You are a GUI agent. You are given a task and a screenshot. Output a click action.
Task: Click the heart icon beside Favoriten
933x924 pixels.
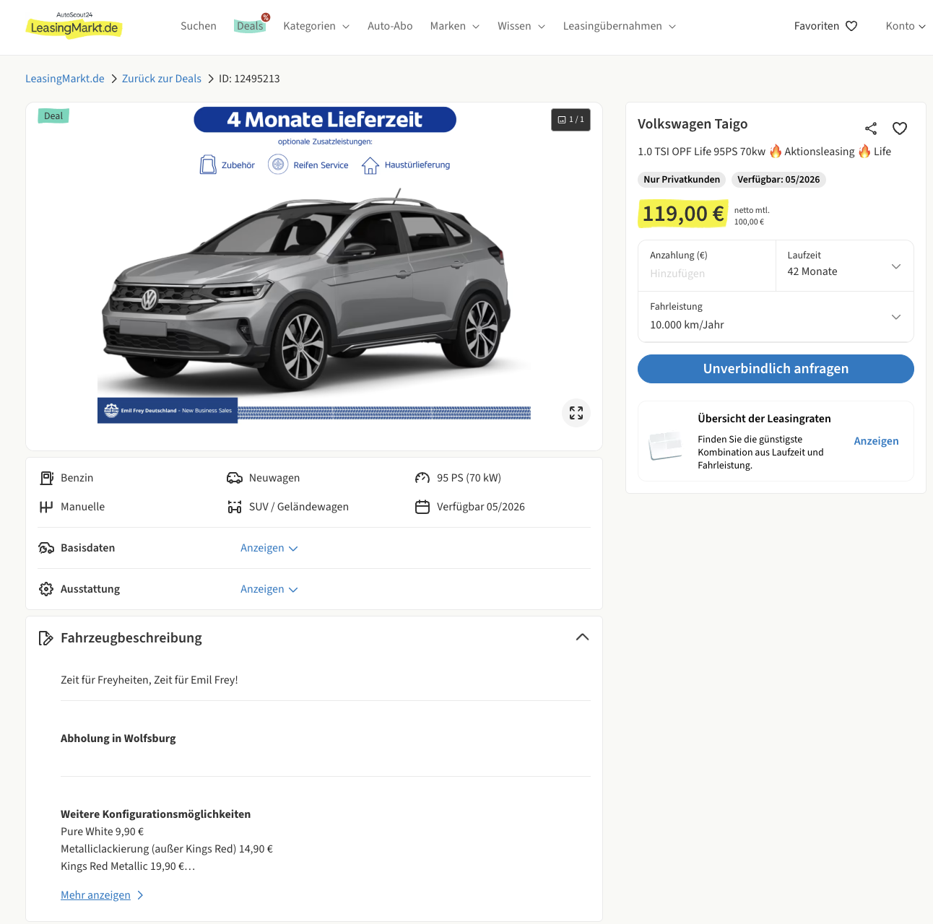click(x=851, y=26)
